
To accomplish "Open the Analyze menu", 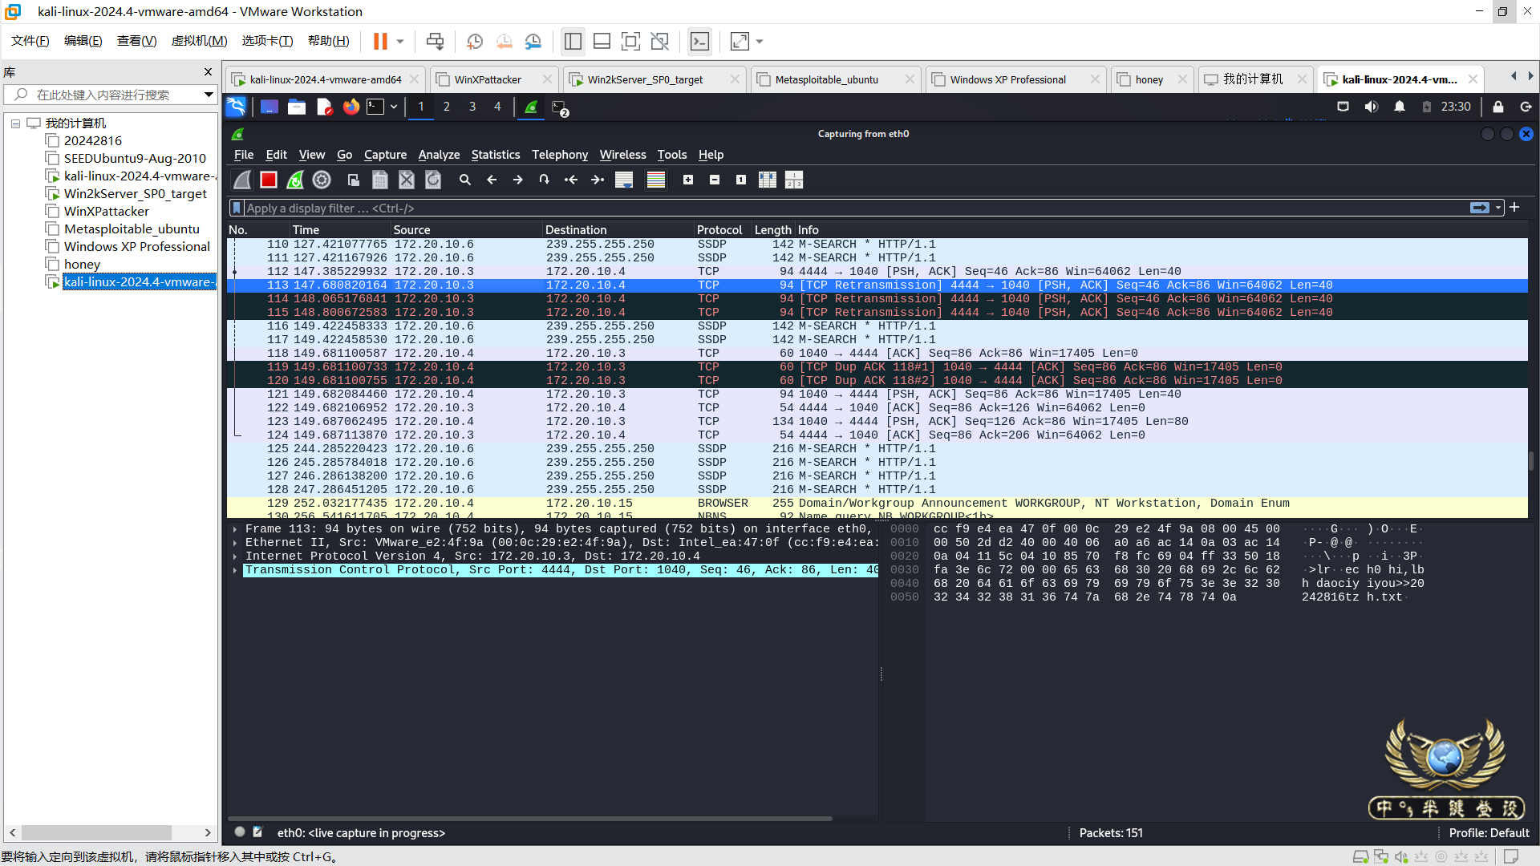I will tap(439, 155).
